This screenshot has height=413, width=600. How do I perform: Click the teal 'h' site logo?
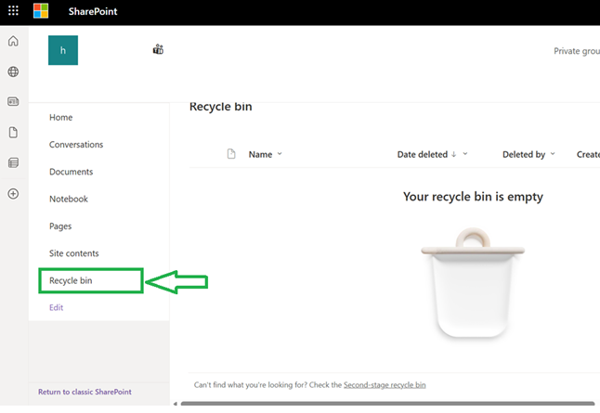click(x=63, y=50)
